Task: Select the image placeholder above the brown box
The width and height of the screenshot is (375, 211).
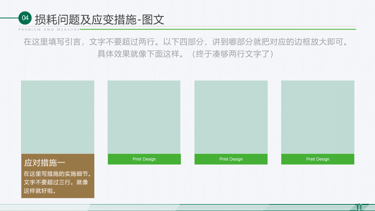Action: click(58, 117)
